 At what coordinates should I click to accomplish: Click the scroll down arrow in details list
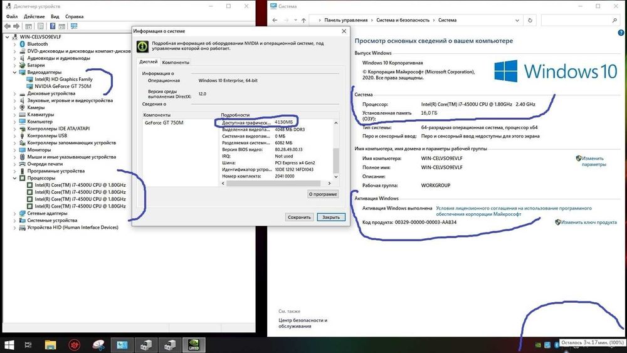click(336, 176)
